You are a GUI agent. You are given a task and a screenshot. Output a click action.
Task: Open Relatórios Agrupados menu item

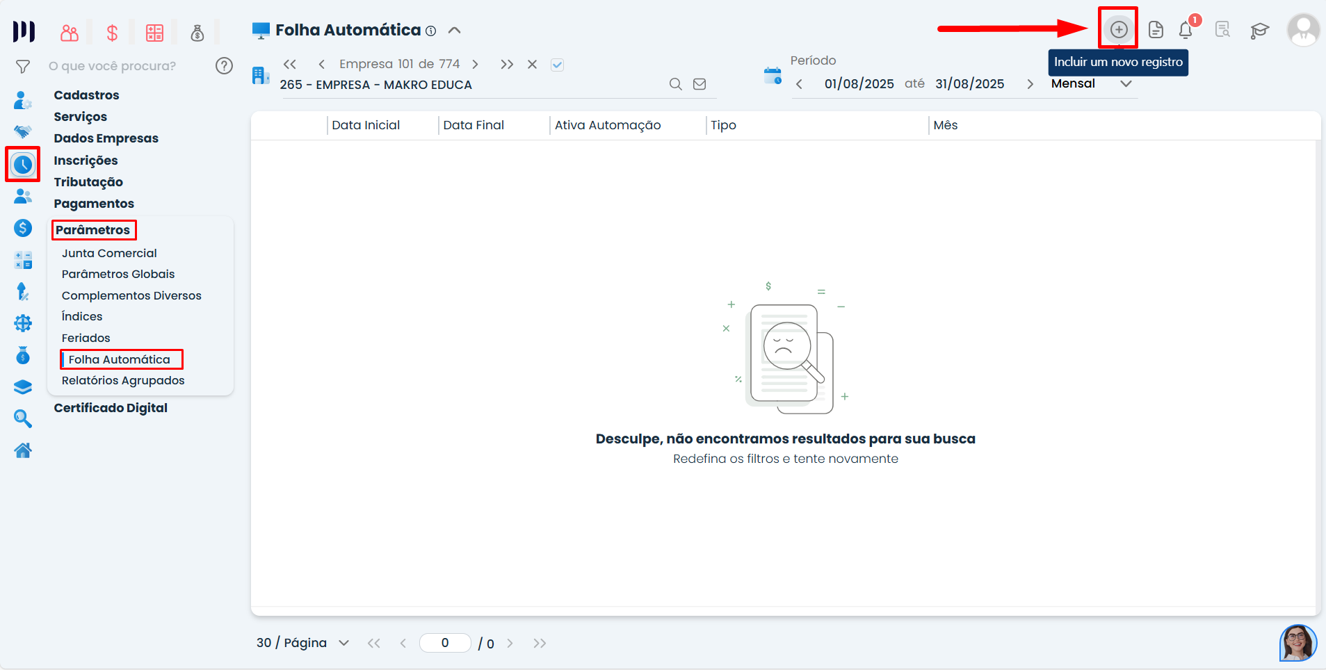[x=122, y=380]
